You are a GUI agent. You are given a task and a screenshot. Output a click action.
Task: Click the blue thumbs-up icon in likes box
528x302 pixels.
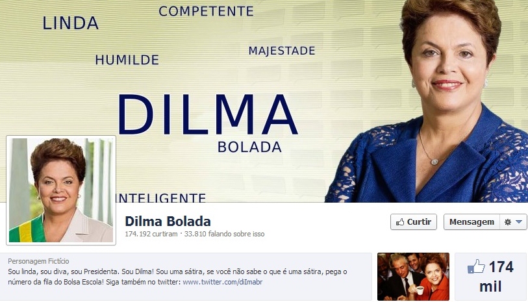[476, 267]
